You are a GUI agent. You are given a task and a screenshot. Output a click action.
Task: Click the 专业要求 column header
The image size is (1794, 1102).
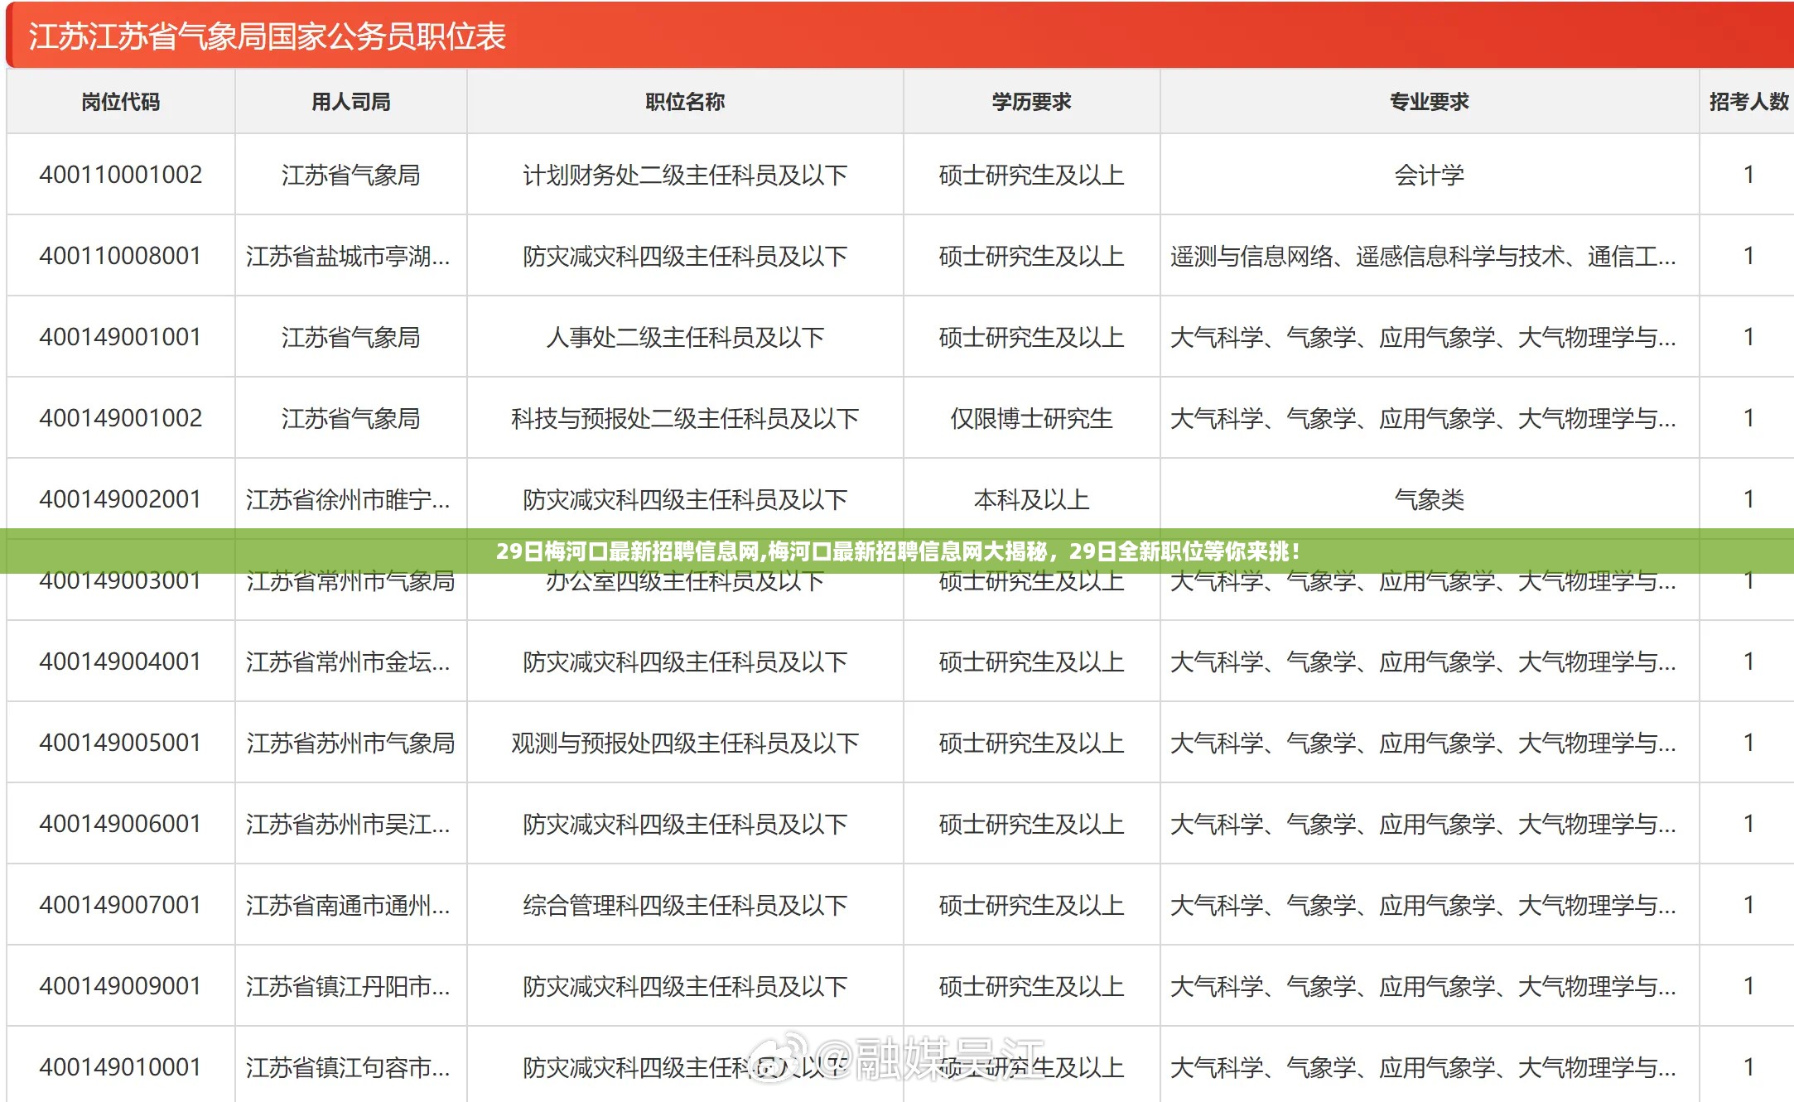pos(1429,102)
